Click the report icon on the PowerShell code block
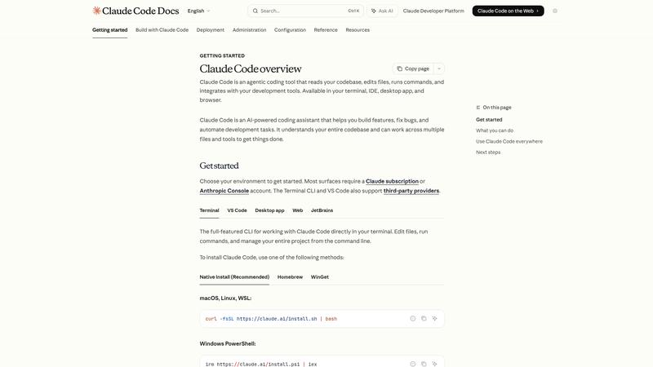This screenshot has height=367, width=653. point(413,364)
